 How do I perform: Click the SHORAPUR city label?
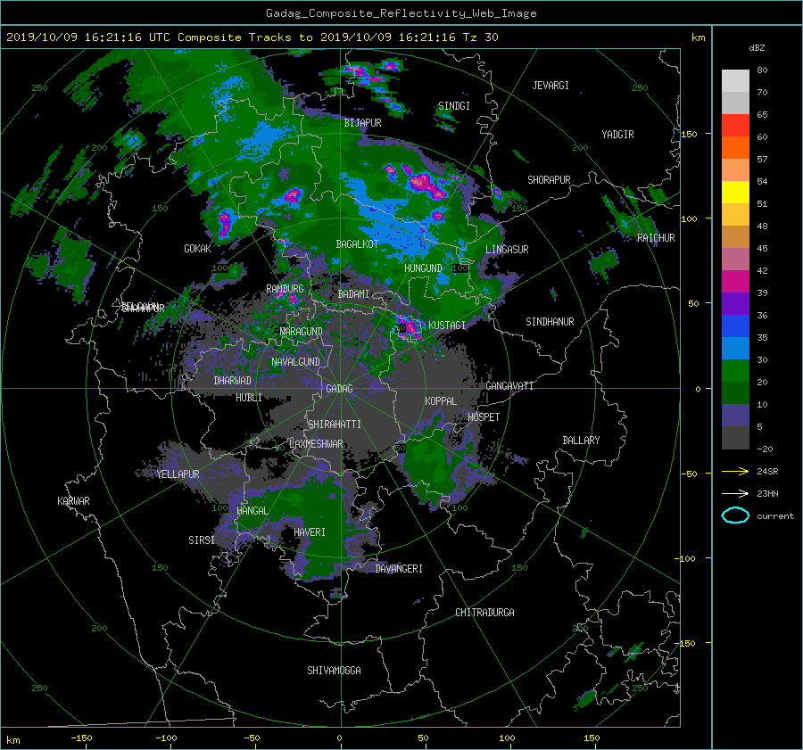(x=549, y=180)
